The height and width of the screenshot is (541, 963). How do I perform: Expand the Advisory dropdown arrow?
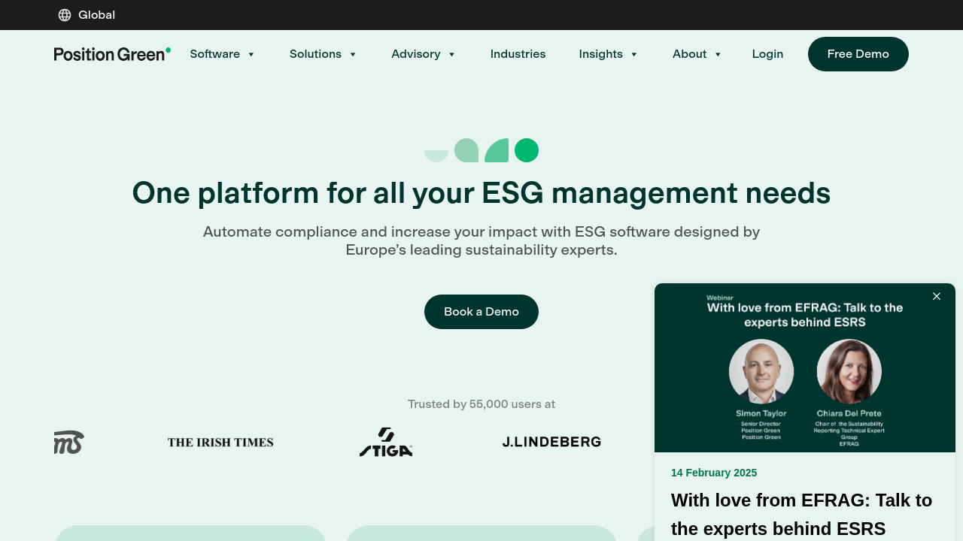tap(452, 54)
